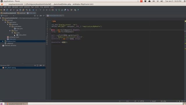Click the blue Back navigation arrow
Viewport: 186px width, 105px height.
point(33,10)
